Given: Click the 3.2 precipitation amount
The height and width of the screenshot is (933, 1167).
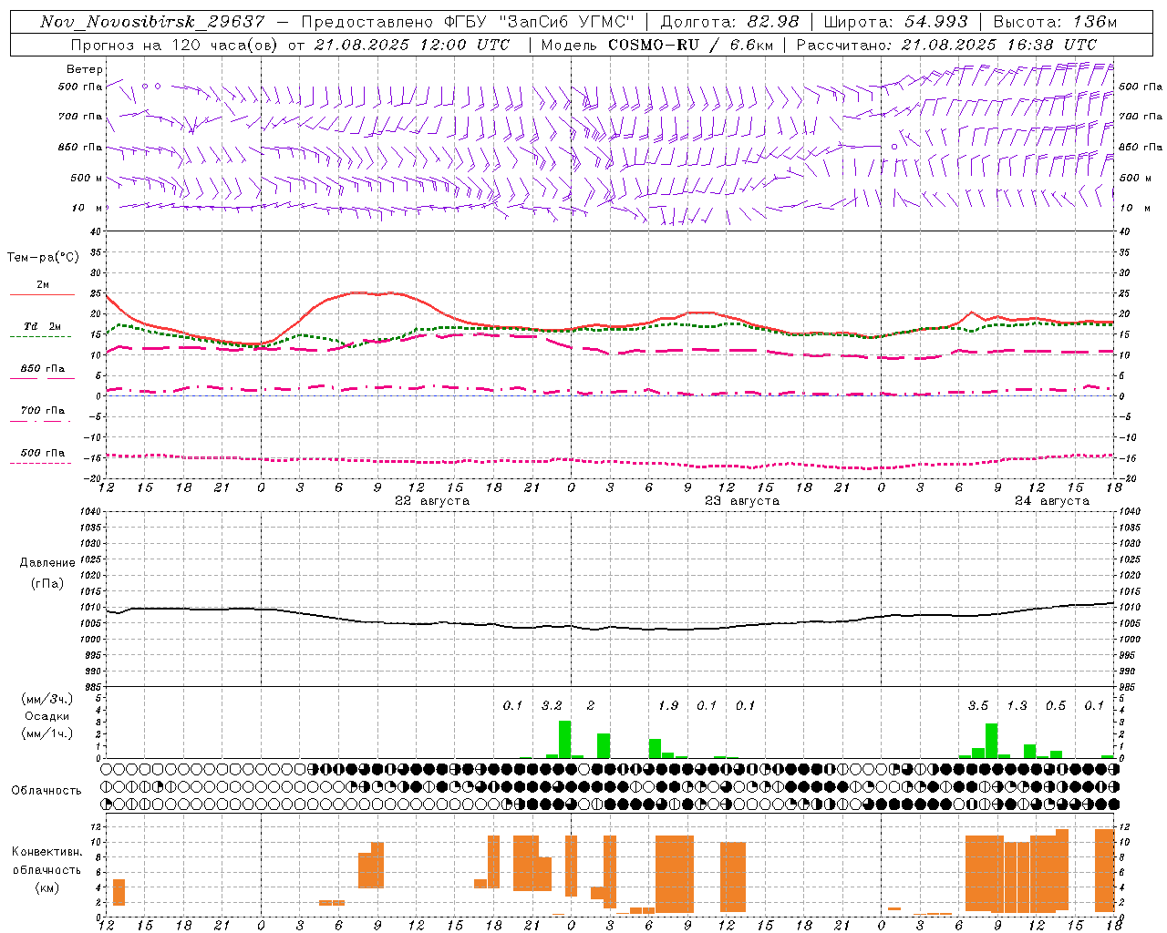Looking at the screenshot, I should click(x=552, y=705).
